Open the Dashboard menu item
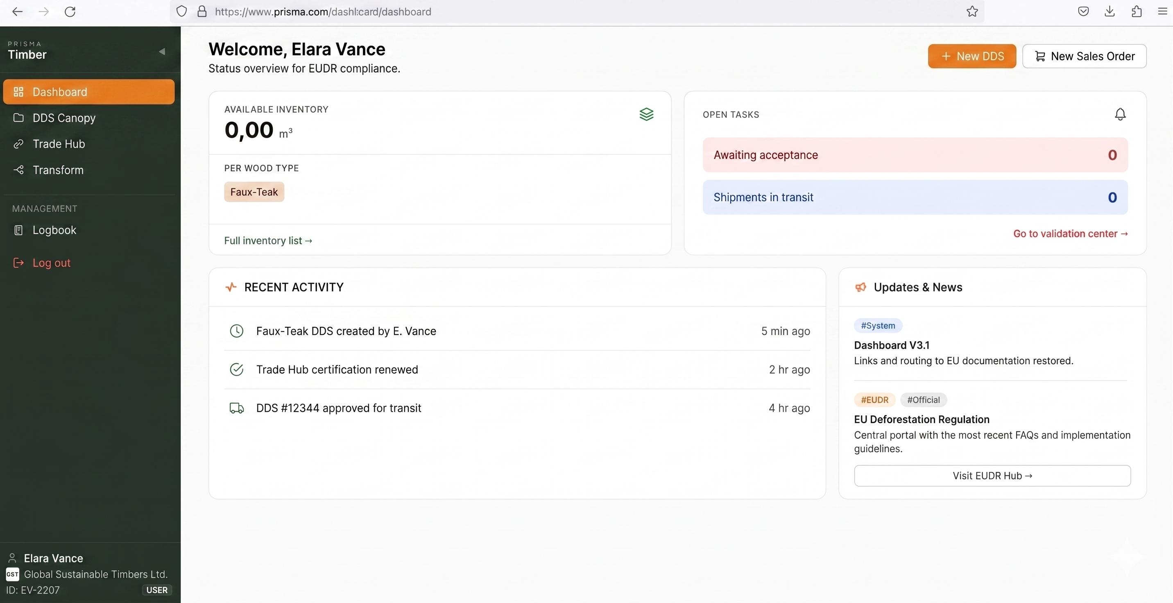 pyautogui.click(x=89, y=92)
